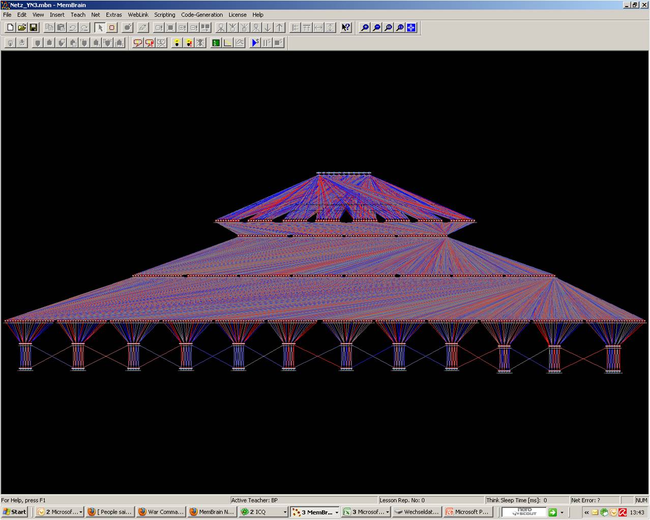Start the script with the blue play icon
The height and width of the screenshot is (520, 650).
pyautogui.click(x=255, y=43)
